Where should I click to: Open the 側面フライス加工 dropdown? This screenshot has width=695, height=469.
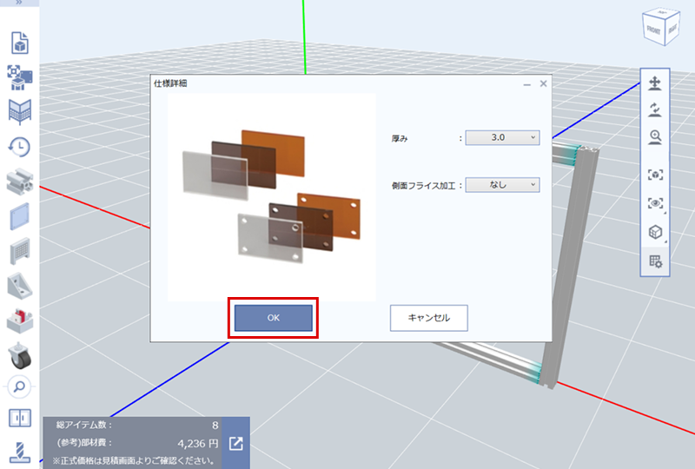point(502,184)
